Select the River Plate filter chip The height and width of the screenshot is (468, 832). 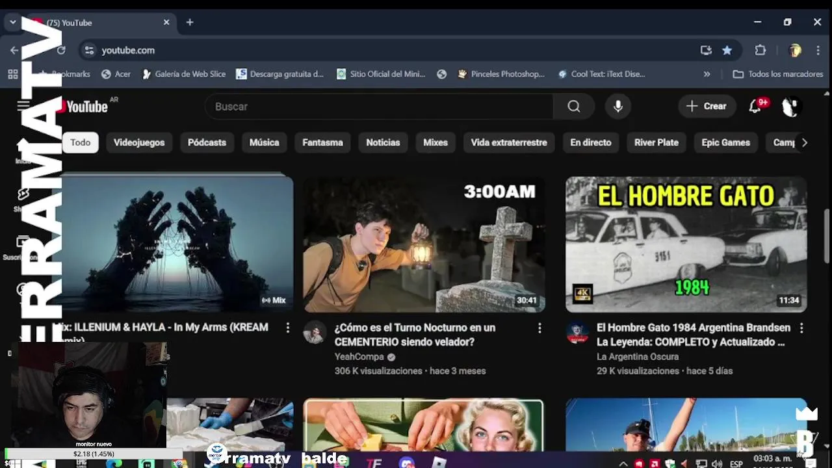[656, 142]
